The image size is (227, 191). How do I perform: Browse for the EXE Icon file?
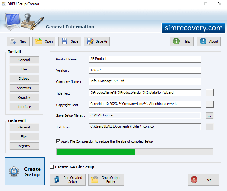[x=209, y=127]
